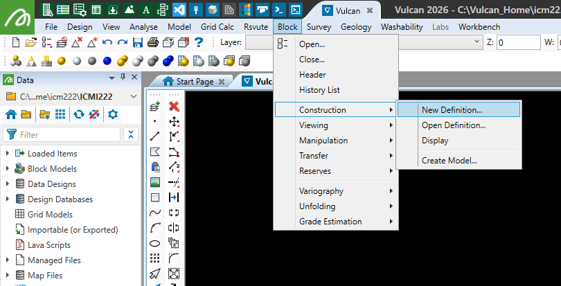Click the triangle with red X icon

tap(77, 43)
